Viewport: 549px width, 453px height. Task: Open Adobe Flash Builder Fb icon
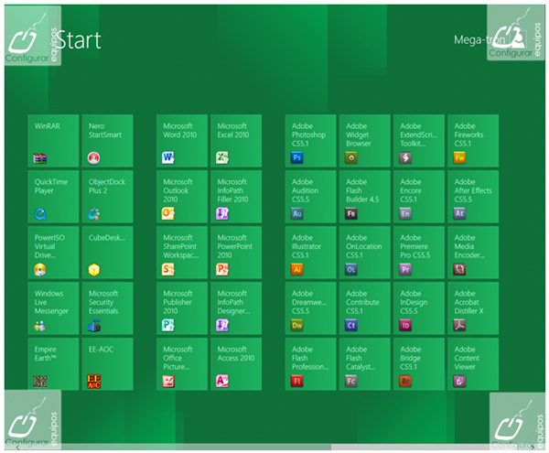[351, 213]
